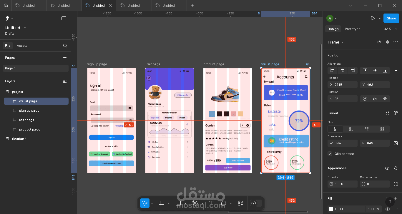Go to the Home tab icon
The height and width of the screenshot is (214, 402).
tap(6, 6)
